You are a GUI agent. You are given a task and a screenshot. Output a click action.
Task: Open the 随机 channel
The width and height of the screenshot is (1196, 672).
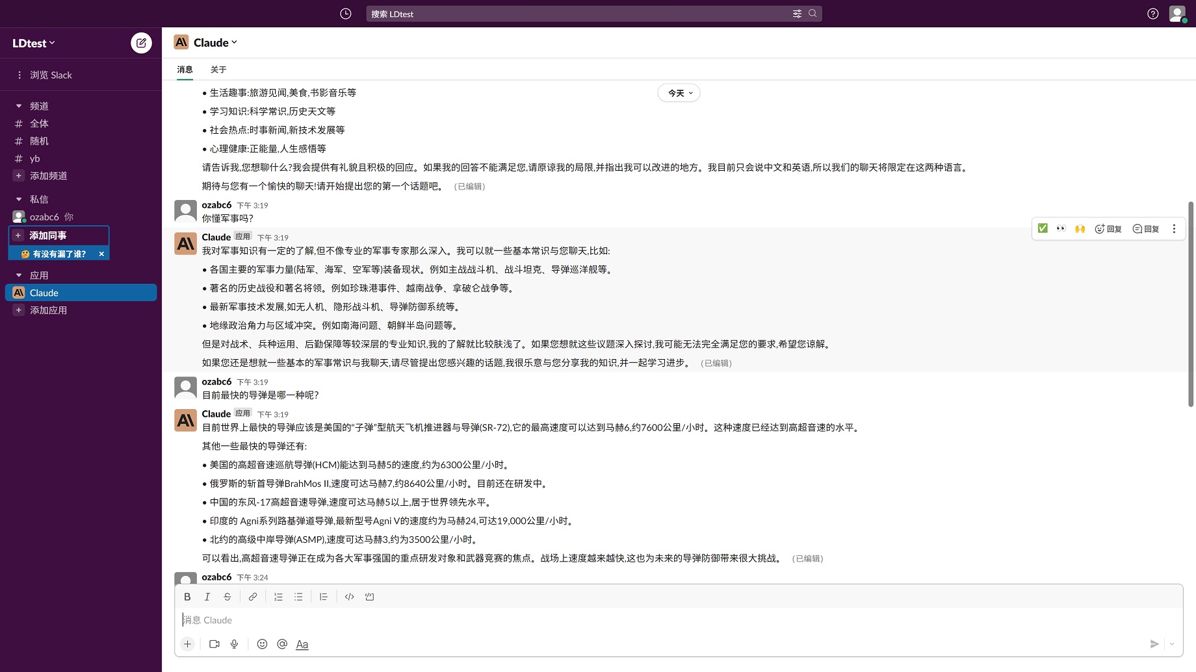pos(81,141)
